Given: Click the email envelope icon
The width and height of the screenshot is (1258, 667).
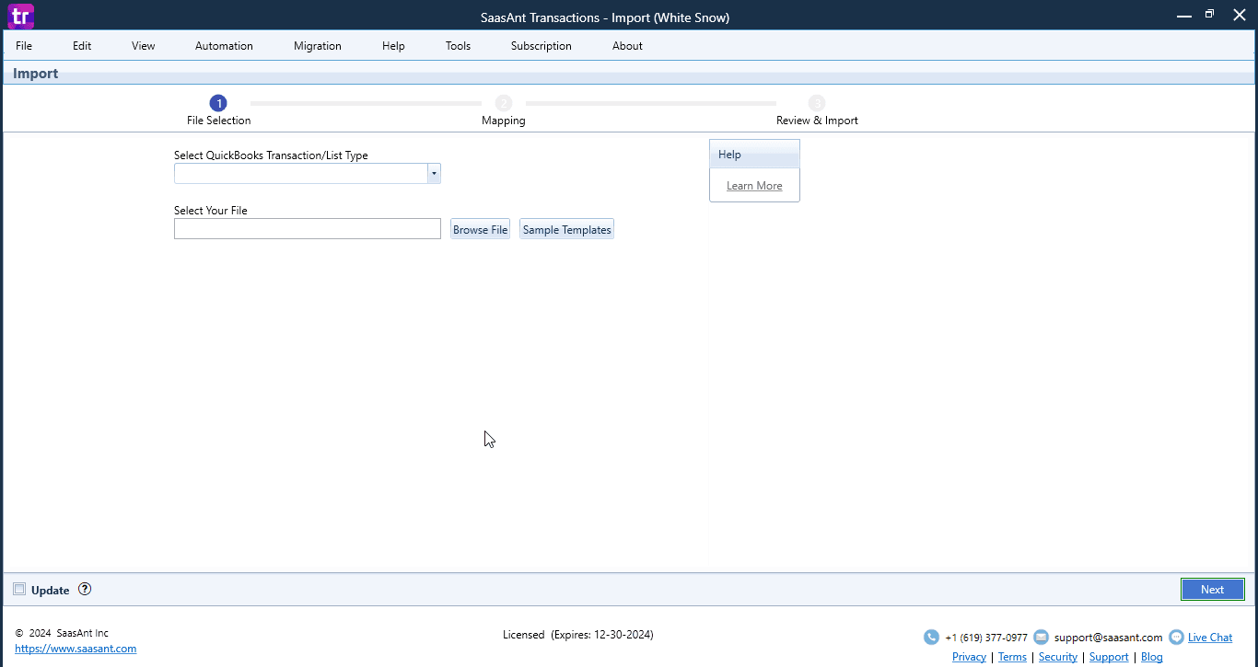Looking at the screenshot, I should (x=1042, y=637).
